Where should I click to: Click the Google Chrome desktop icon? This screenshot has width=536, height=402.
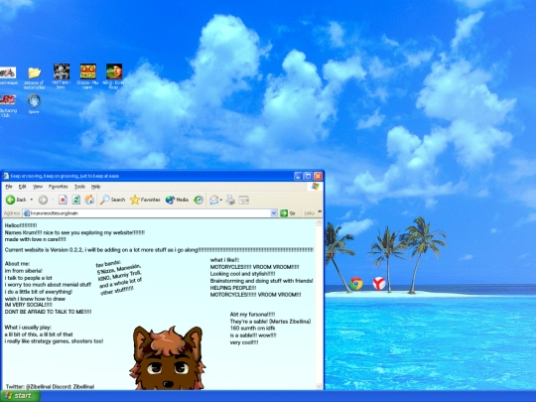(x=356, y=284)
